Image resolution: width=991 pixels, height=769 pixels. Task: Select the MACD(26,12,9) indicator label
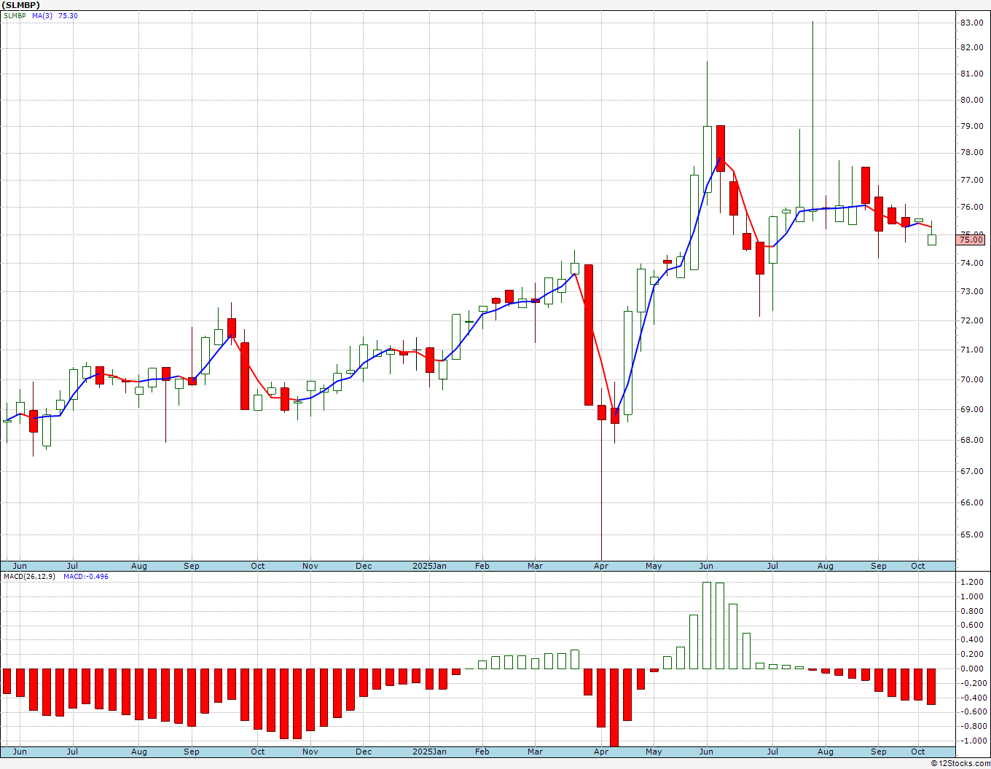(29, 577)
